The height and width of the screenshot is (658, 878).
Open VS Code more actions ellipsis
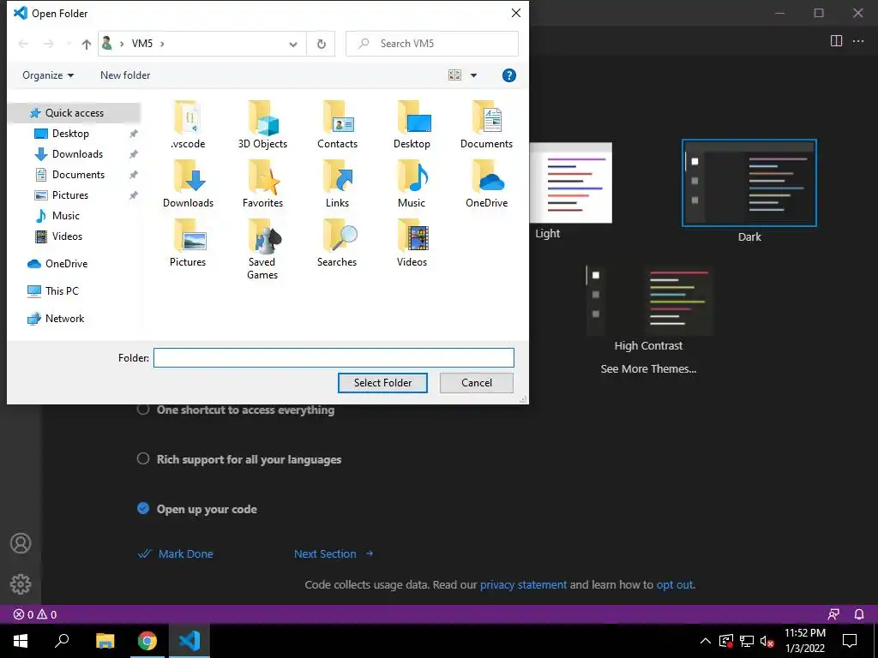857,41
